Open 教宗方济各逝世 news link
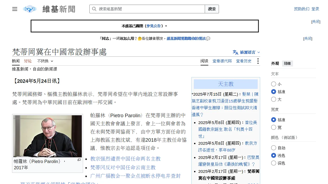The height and width of the screenshot is (184, 328). 228,146
